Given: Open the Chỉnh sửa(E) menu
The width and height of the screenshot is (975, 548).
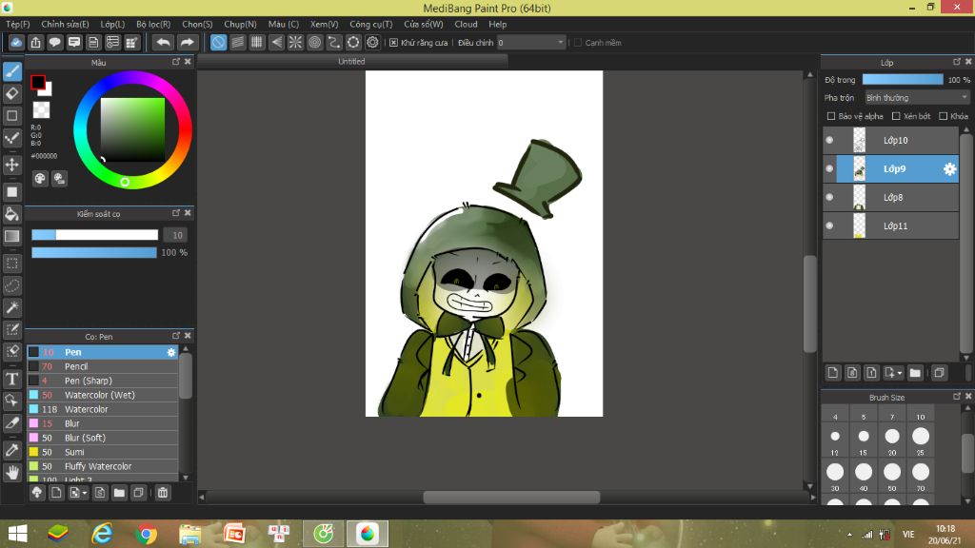Looking at the screenshot, I should pyautogui.click(x=66, y=24).
